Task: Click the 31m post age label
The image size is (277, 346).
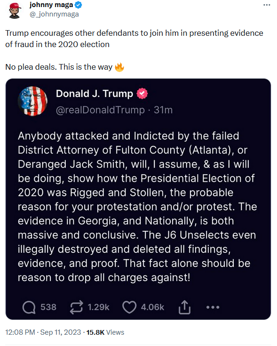Action: [x=163, y=110]
